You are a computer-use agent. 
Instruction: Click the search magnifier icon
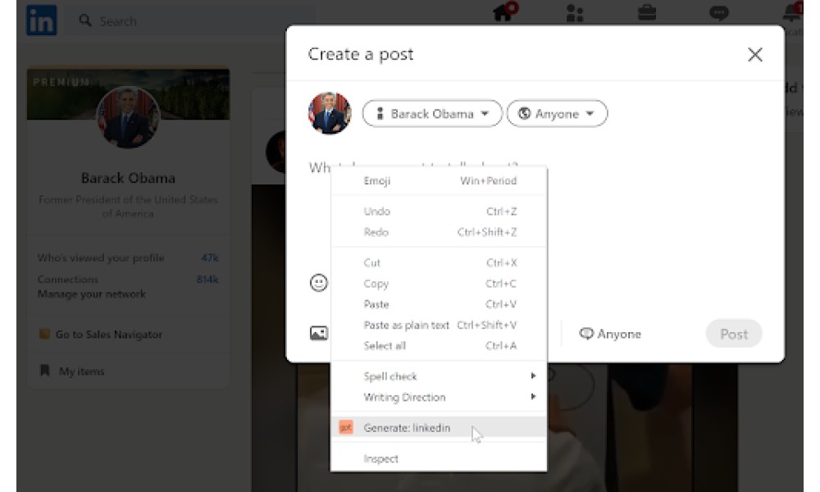pos(84,20)
